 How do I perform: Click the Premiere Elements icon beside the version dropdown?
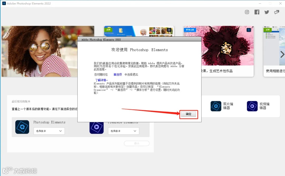point(97,127)
